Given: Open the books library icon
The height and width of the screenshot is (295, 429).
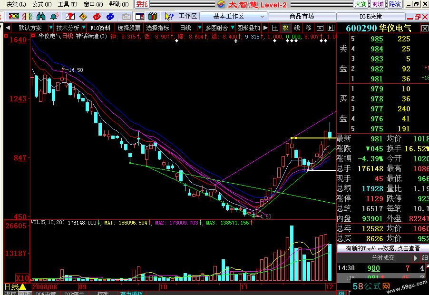Looking at the screenshot, I should coord(153,17).
